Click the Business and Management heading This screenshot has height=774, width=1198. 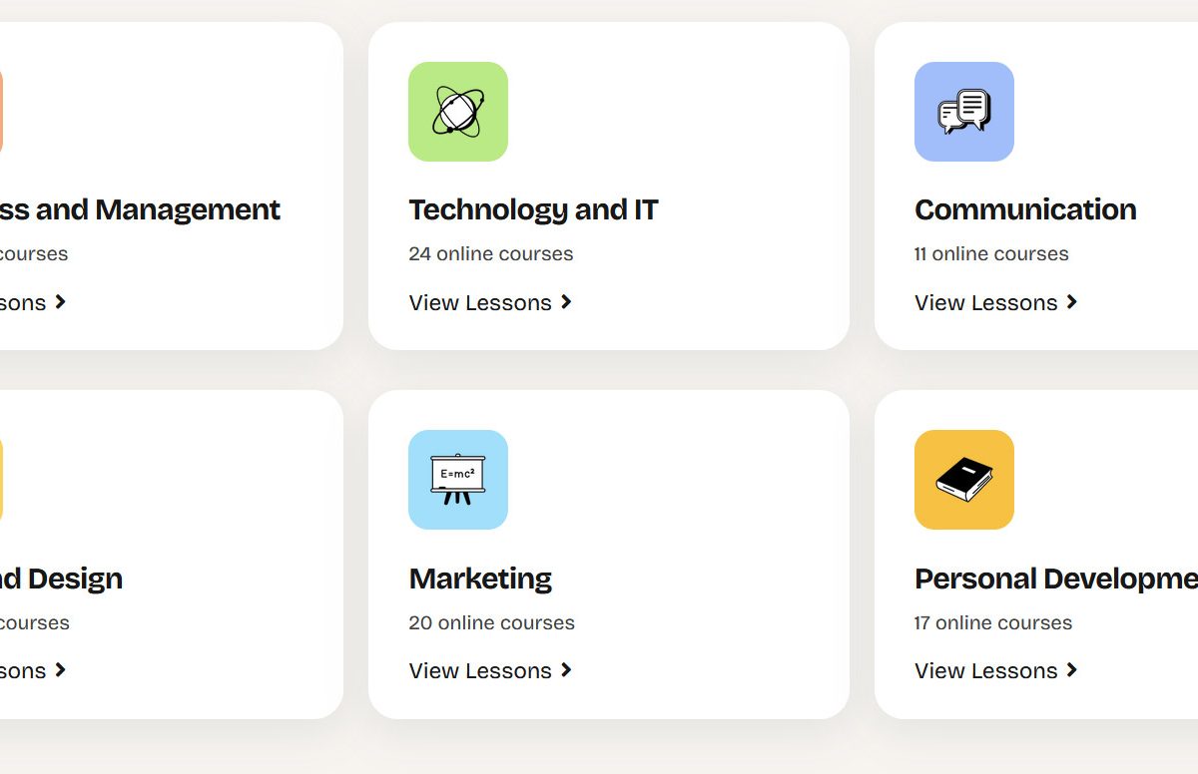pos(140,209)
